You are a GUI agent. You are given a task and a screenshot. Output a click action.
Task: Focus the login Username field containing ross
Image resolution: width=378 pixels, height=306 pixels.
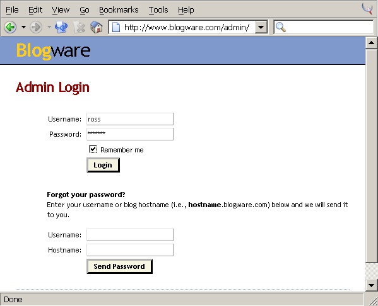point(130,119)
